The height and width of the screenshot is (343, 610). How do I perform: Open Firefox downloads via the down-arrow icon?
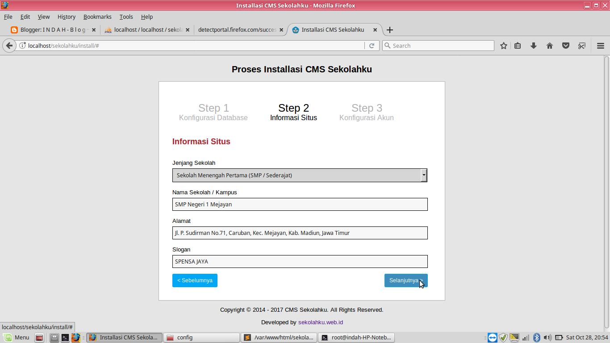point(533,45)
